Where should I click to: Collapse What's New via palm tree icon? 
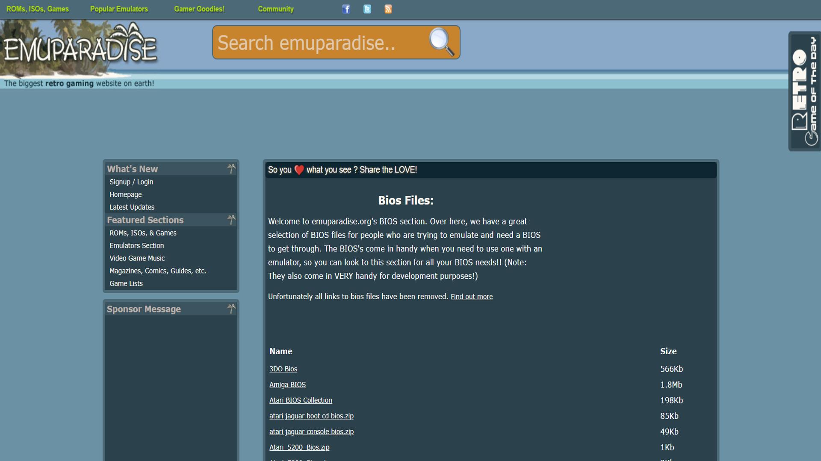[x=231, y=169]
